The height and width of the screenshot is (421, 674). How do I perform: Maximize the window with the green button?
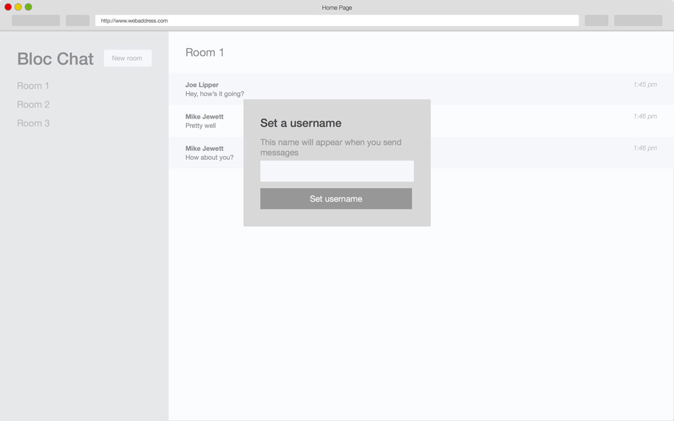(x=28, y=7)
